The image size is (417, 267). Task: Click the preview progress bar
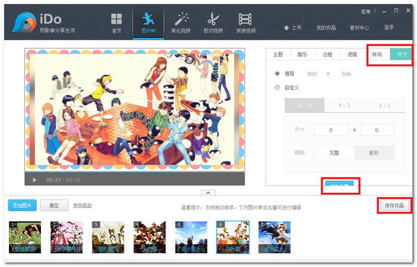click(135, 172)
